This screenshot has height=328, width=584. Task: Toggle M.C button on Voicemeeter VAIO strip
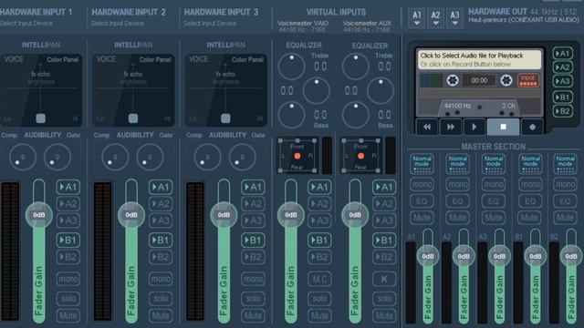[319, 279]
